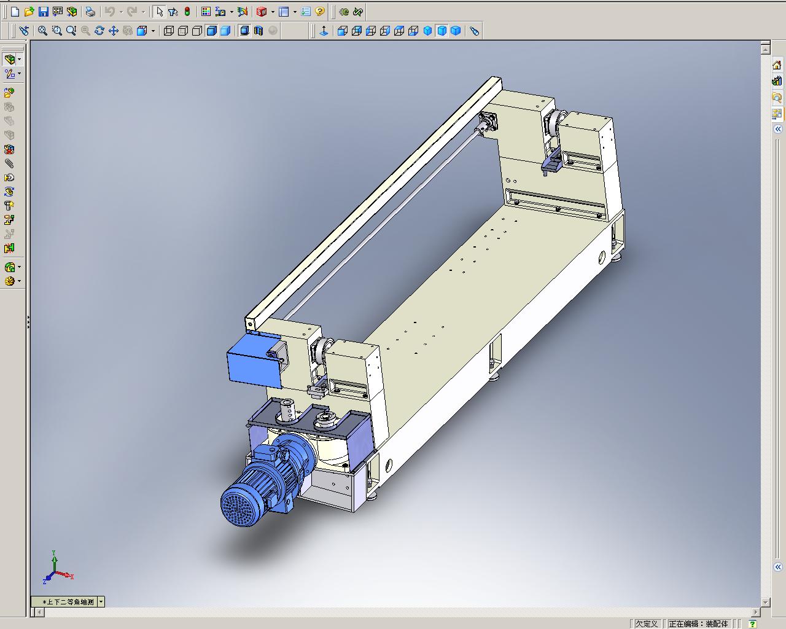Image resolution: width=786 pixels, height=629 pixels.
Task: Toggle the Select arrow tool
Action: (x=159, y=12)
